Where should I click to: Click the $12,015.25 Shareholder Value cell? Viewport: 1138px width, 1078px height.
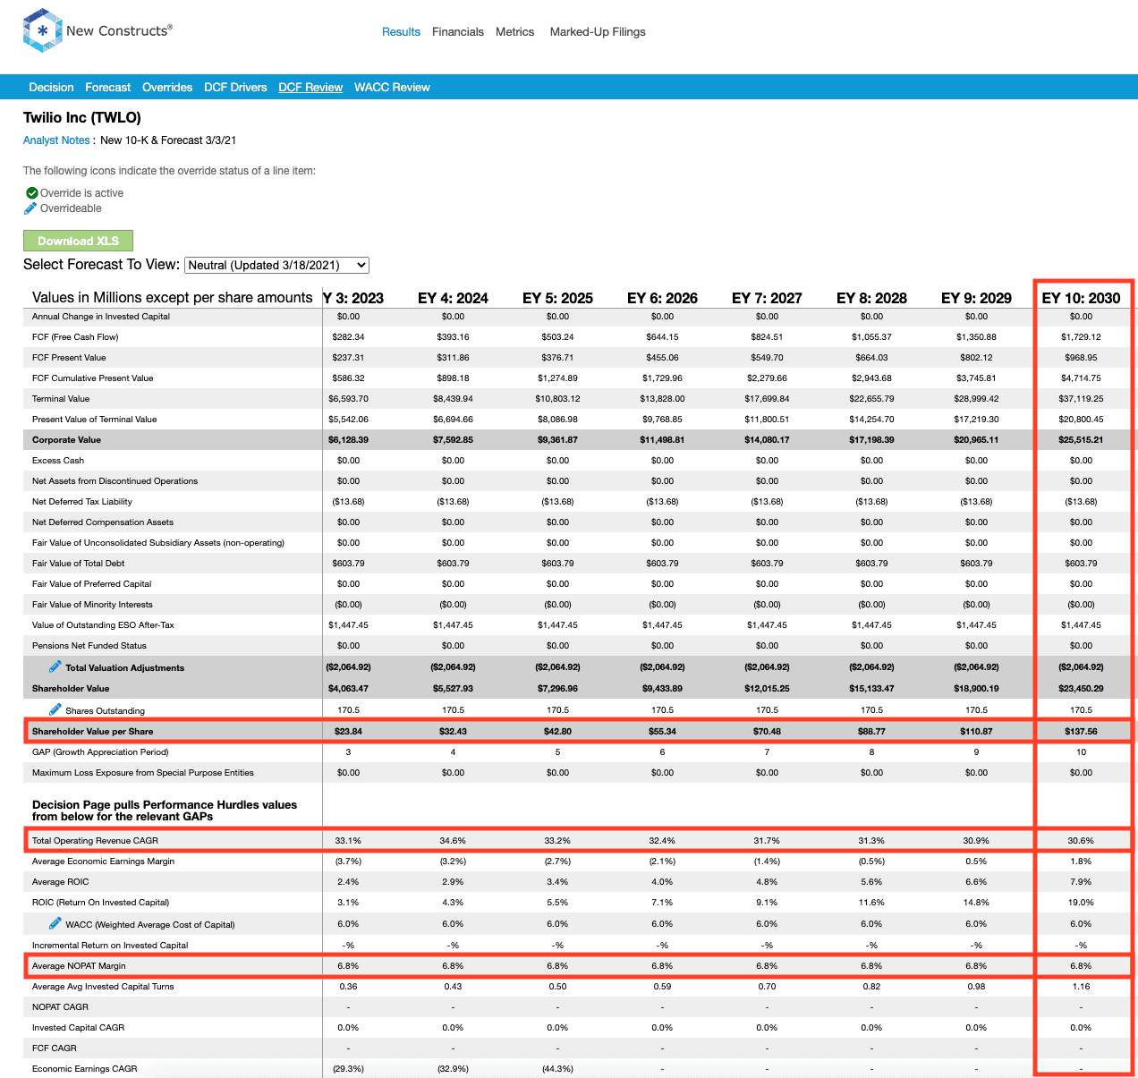point(767,689)
